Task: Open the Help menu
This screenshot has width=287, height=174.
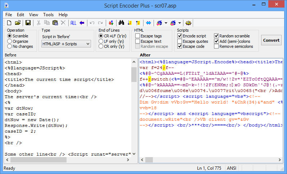Action: tap(63, 15)
